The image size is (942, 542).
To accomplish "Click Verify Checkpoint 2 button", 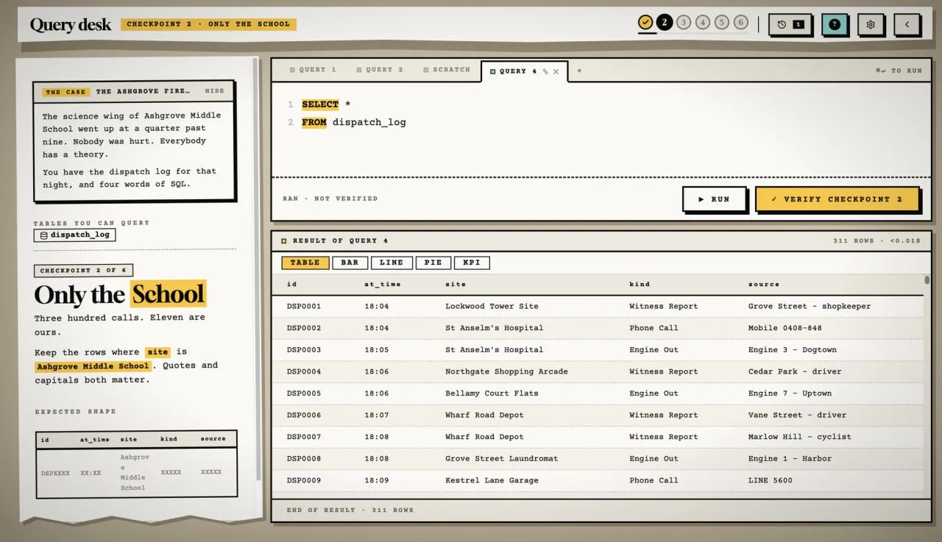I will tap(837, 199).
